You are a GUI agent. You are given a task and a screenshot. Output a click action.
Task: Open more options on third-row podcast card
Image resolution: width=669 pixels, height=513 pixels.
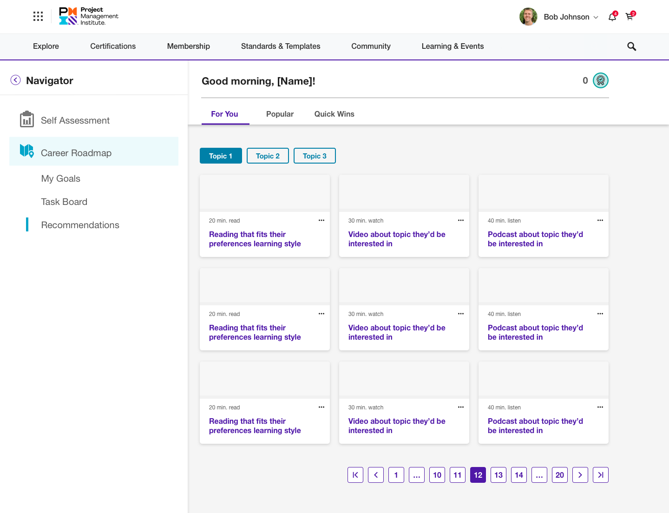[x=600, y=407]
